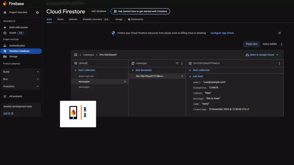Click Add document
The height and width of the screenshot is (165, 294).
pos(142,70)
